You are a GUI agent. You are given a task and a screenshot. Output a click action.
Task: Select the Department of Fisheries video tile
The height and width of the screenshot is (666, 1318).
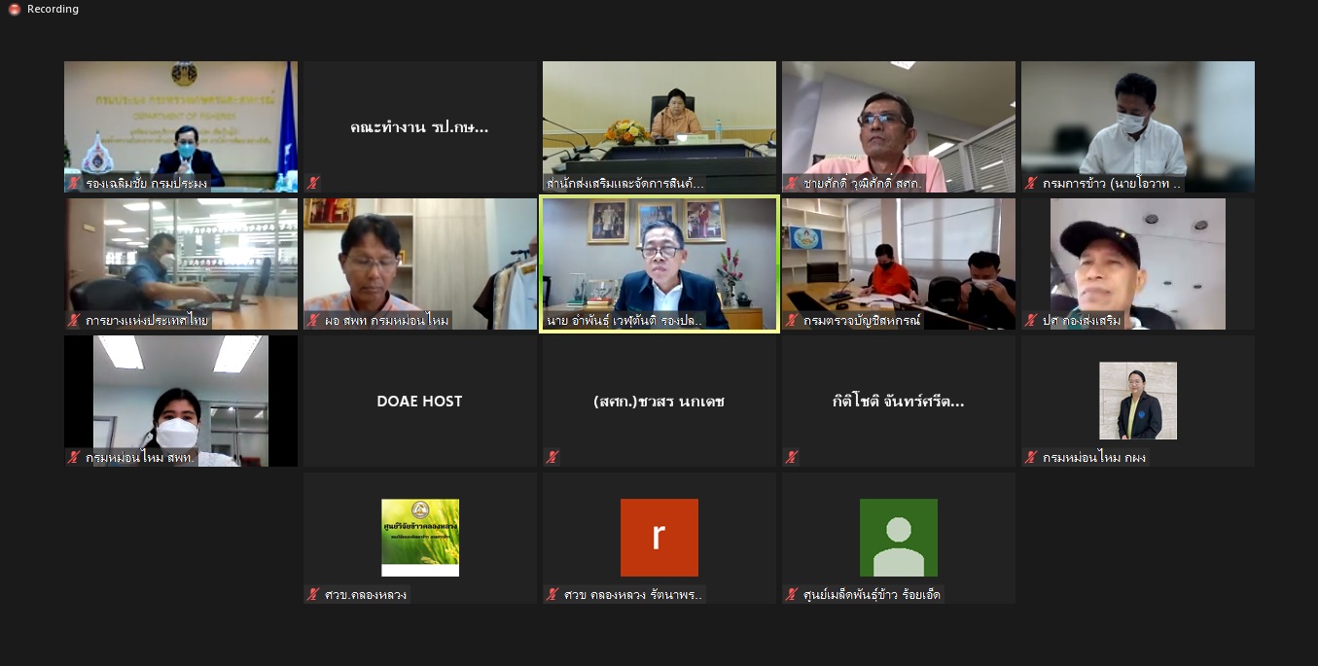(181, 126)
